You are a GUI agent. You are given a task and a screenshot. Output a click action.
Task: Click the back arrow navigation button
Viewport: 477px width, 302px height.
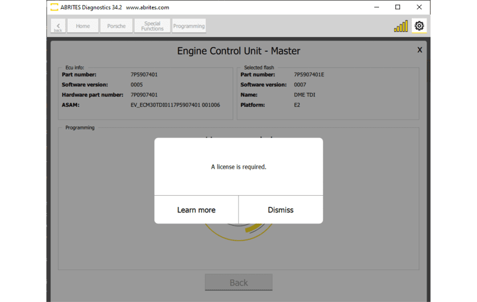tap(58, 26)
